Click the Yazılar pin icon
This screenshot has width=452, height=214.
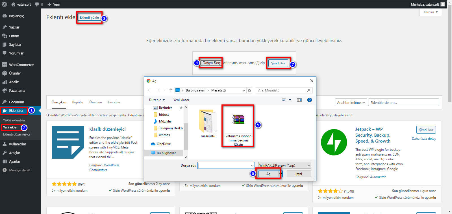[x=5, y=27]
